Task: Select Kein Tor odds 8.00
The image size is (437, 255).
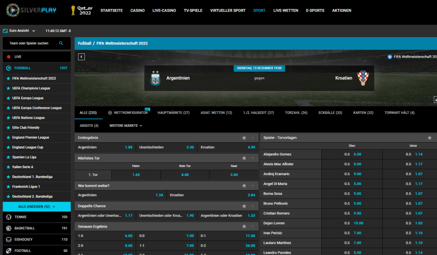Action: (x=185, y=175)
